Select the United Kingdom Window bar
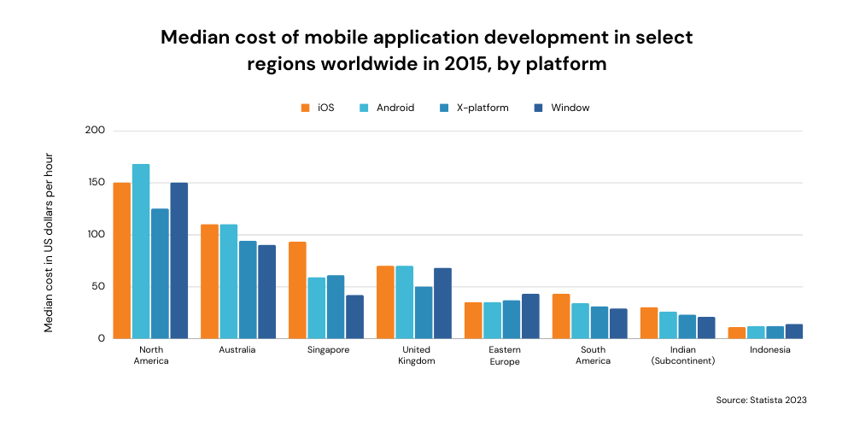The image size is (854, 427). (442, 303)
